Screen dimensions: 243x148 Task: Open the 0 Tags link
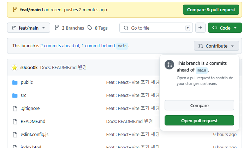[x=97, y=28]
